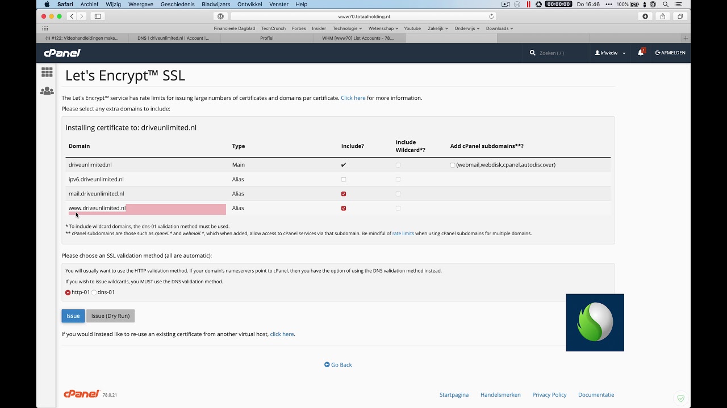Toggle the Safari sidebar

click(98, 16)
